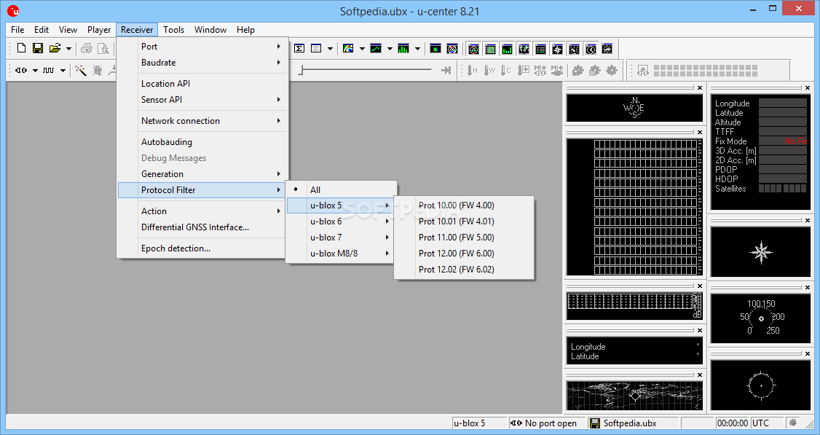This screenshot has width=820, height=435.
Task: Click the colorful map view icon
Action: pos(348,49)
